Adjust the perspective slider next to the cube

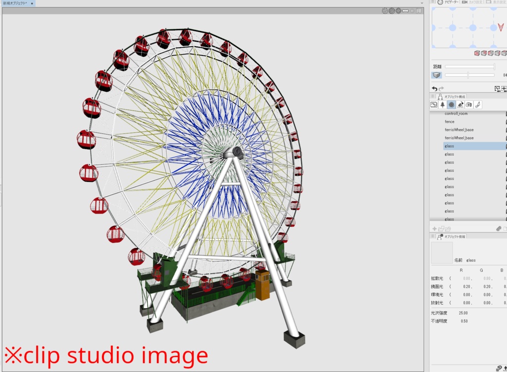[x=470, y=75]
